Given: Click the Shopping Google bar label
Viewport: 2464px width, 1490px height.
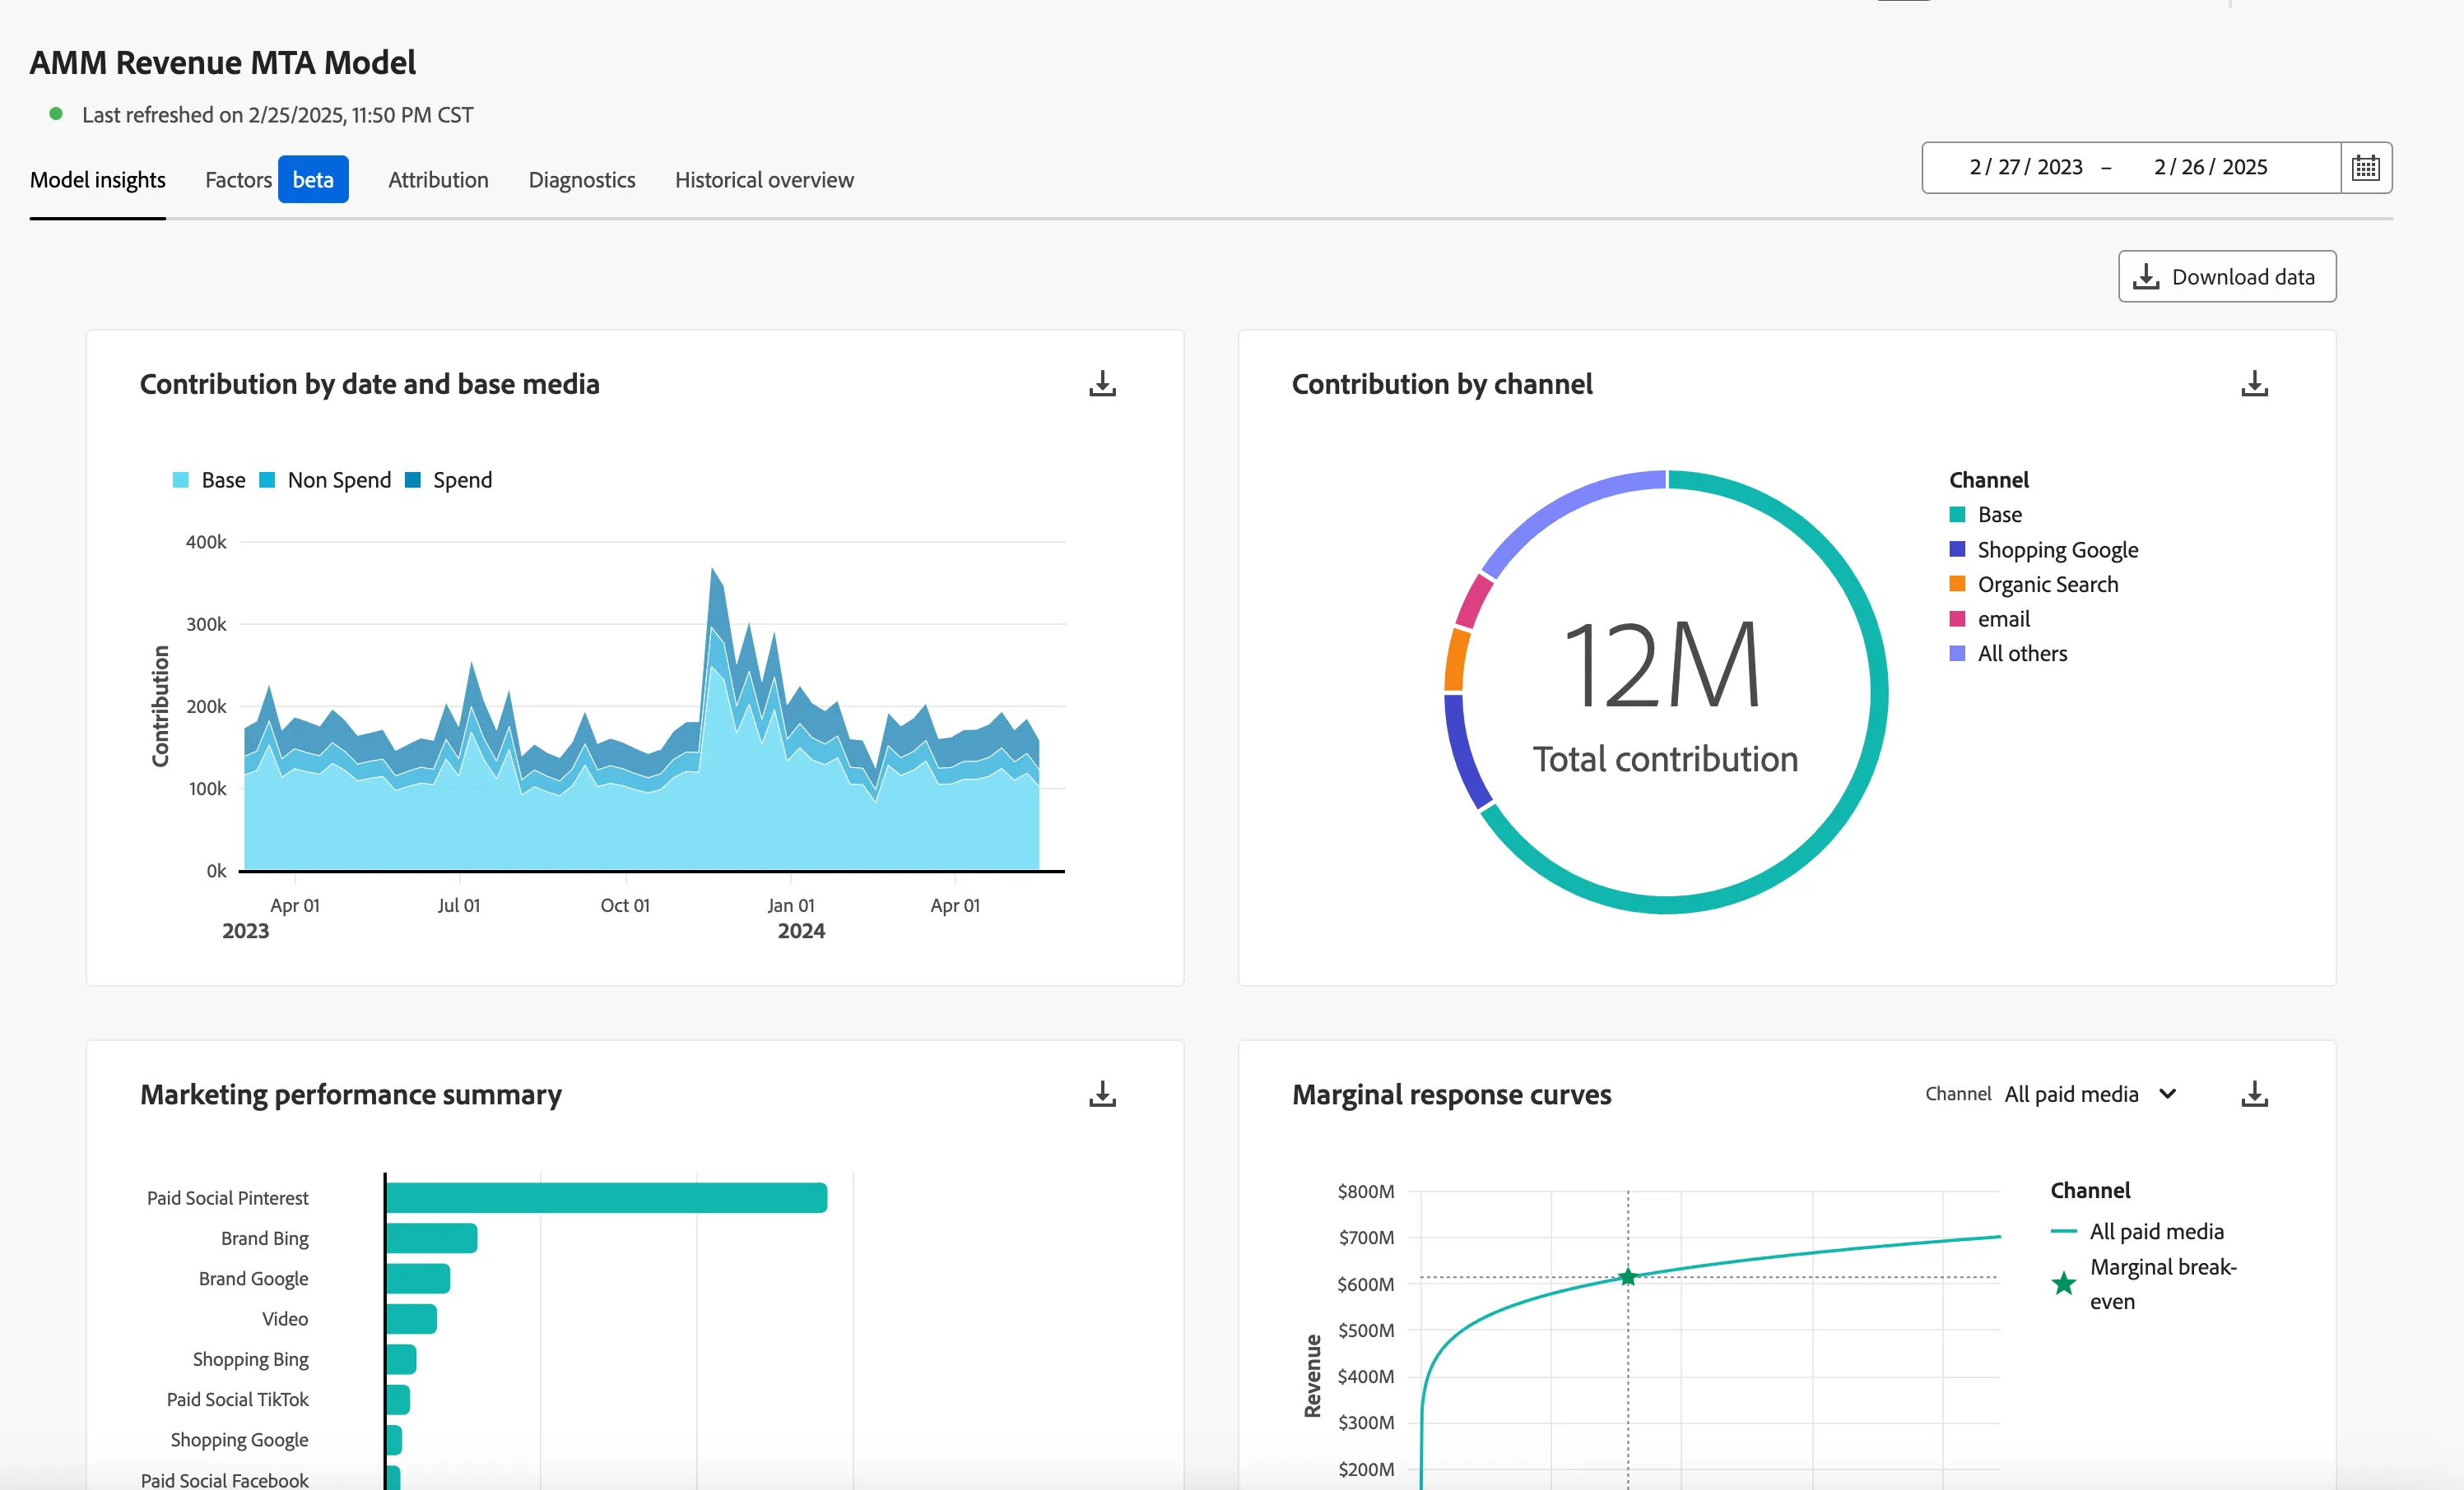Looking at the screenshot, I should tap(239, 1440).
